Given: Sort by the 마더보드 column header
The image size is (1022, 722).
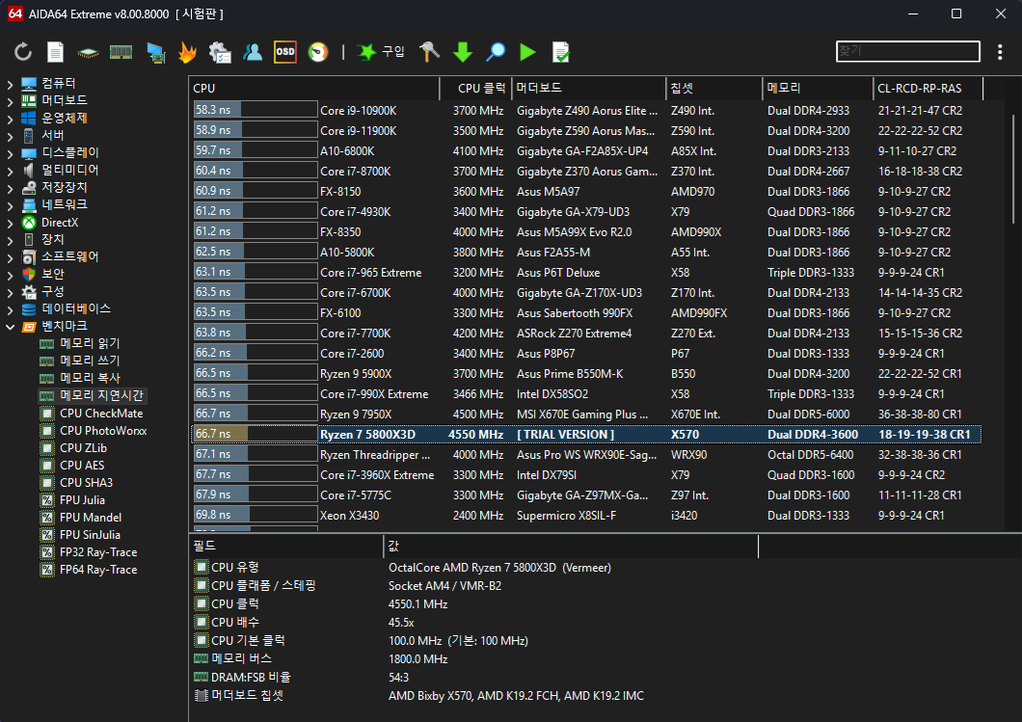Looking at the screenshot, I should click(x=588, y=88).
